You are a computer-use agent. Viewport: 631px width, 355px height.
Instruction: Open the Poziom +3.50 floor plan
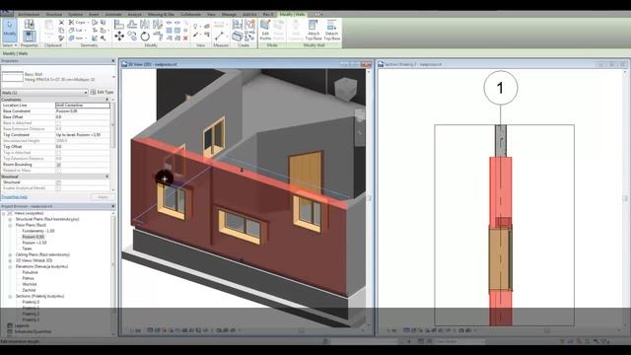pyautogui.click(x=35, y=243)
